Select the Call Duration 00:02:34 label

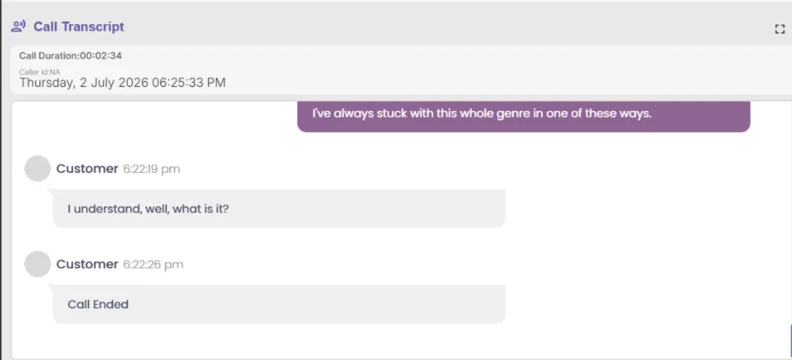click(x=70, y=55)
